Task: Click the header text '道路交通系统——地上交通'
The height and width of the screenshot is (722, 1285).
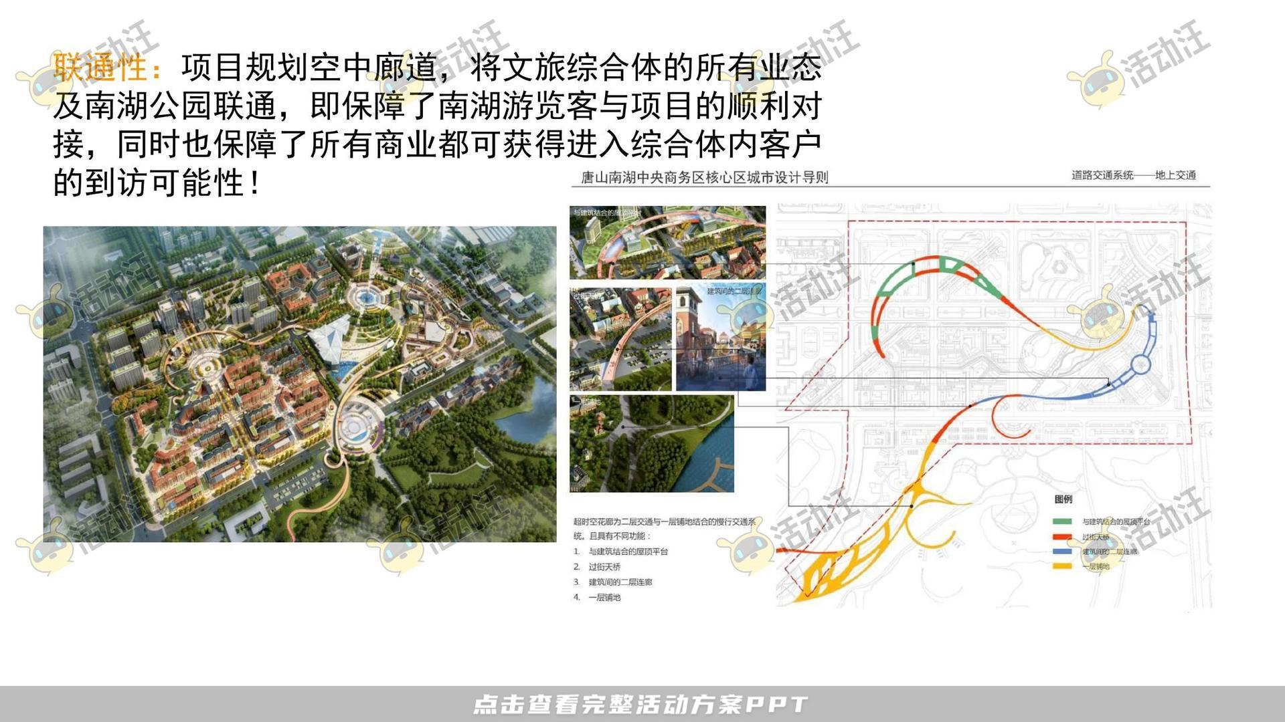Action: [x=1133, y=175]
